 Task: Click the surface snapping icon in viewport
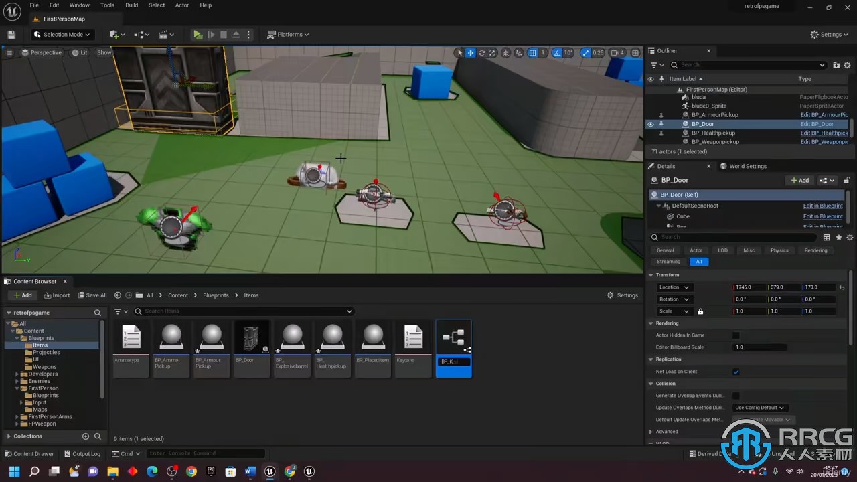(519, 53)
